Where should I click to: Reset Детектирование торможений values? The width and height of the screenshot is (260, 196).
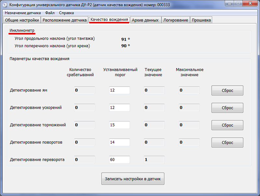click(227, 125)
